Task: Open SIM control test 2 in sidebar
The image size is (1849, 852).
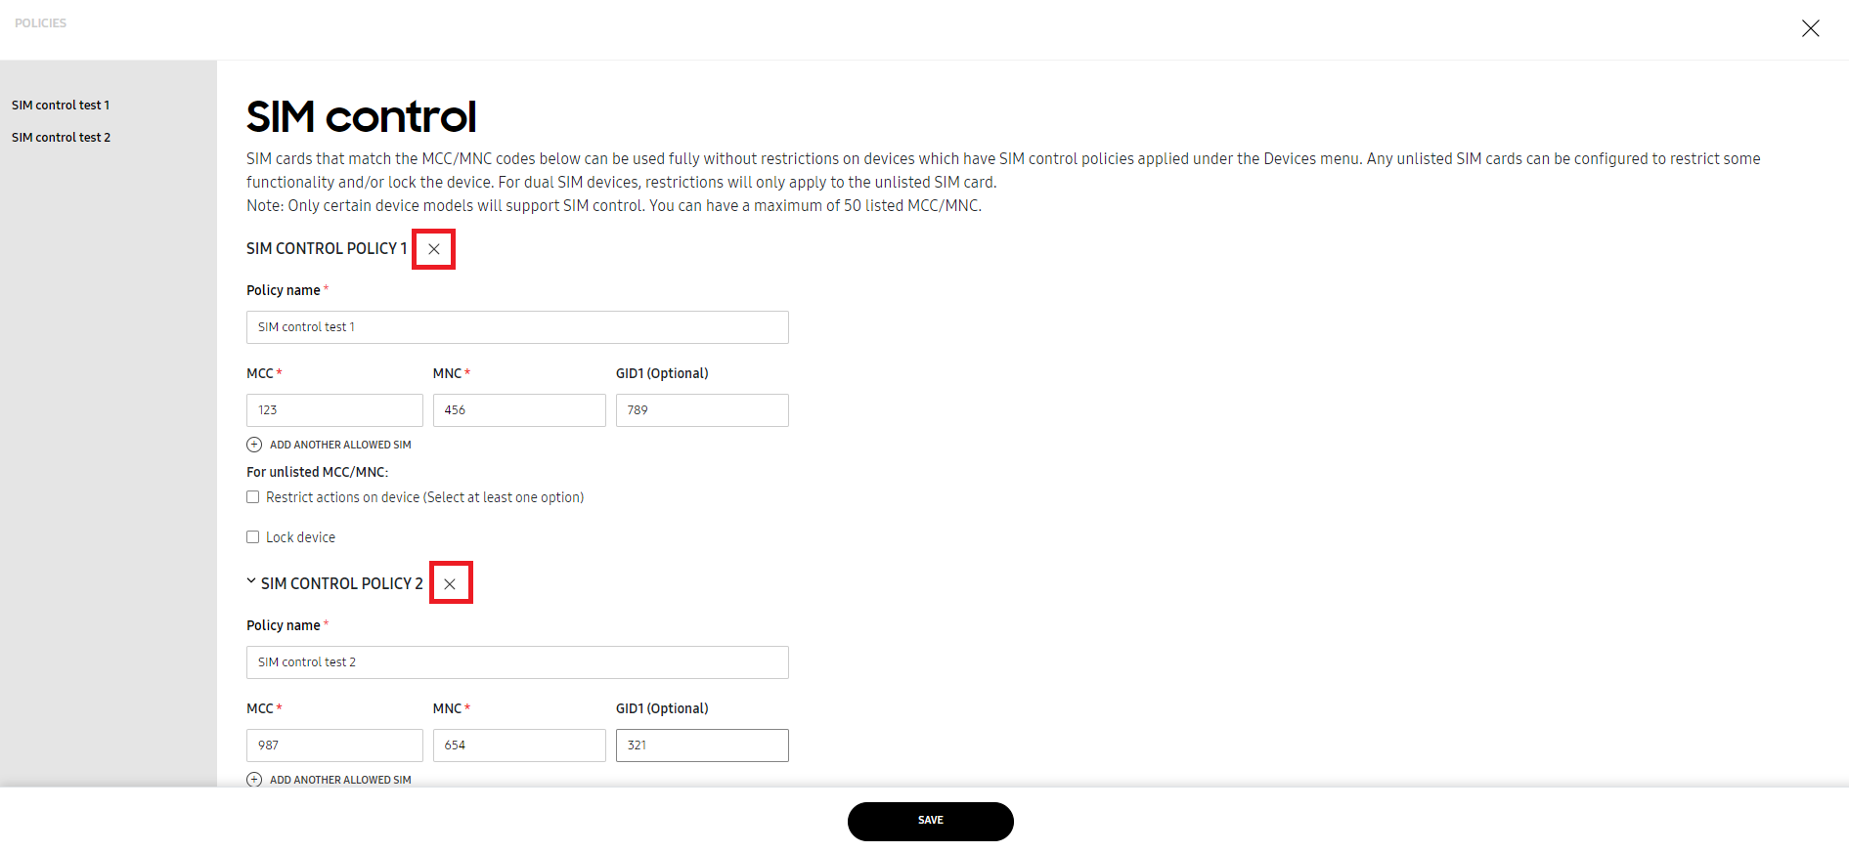Action: tap(61, 138)
